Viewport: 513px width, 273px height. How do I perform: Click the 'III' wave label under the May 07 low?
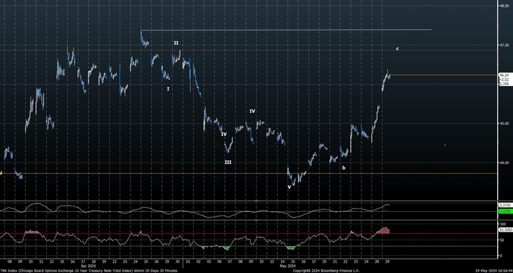(228, 162)
